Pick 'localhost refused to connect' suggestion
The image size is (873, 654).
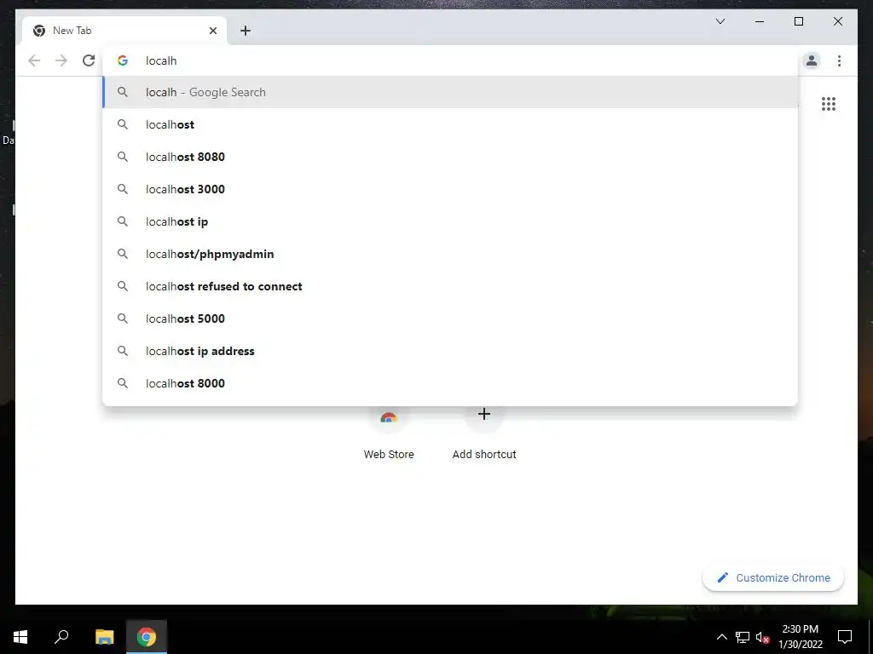coord(450,286)
